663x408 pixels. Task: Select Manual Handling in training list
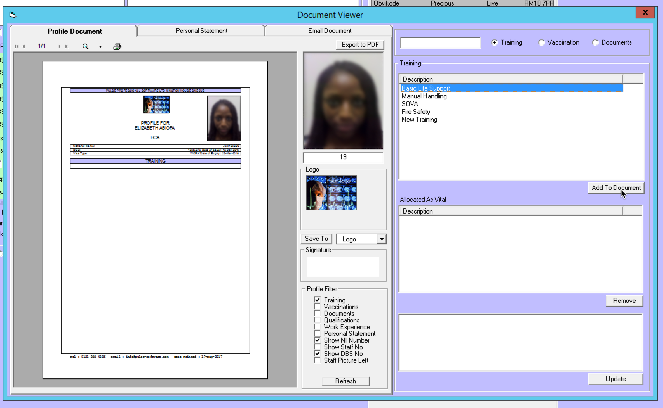pyautogui.click(x=424, y=96)
